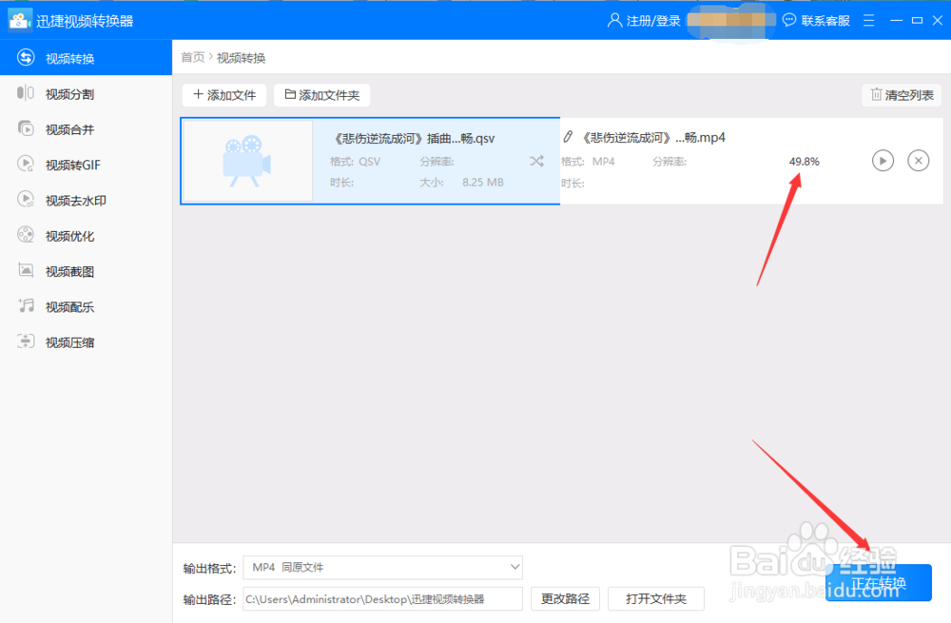This screenshot has width=951, height=623.
Task: Click the 视频合并 merge icon
Action: [x=26, y=128]
